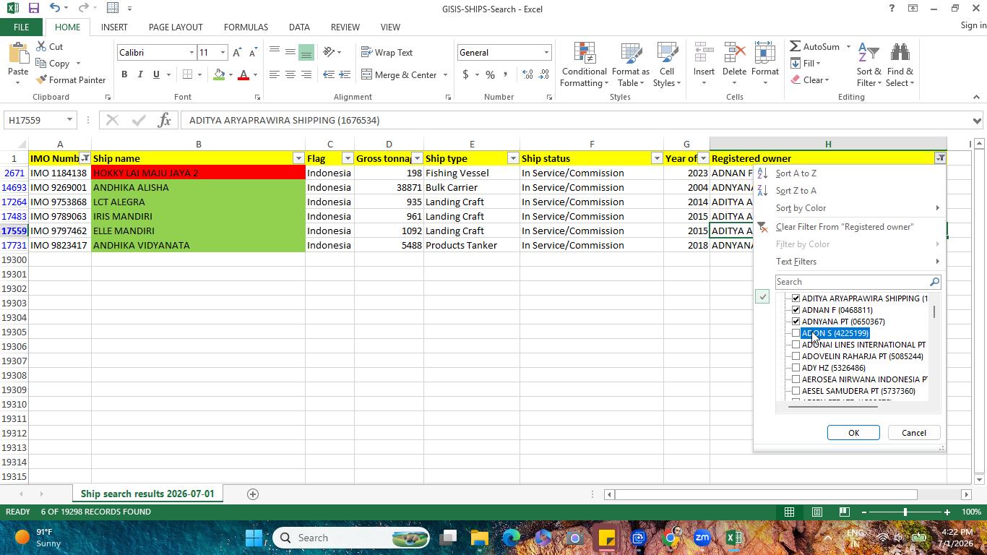Open Sort & Filter tool
Image resolution: width=987 pixels, height=555 pixels.
[869, 64]
